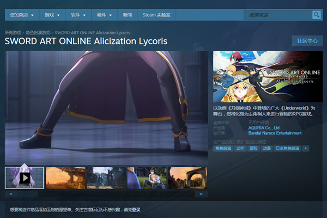This screenshot has width=327, height=218.
Task: Open the 软件 dropdown menu
Action: click(x=78, y=15)
